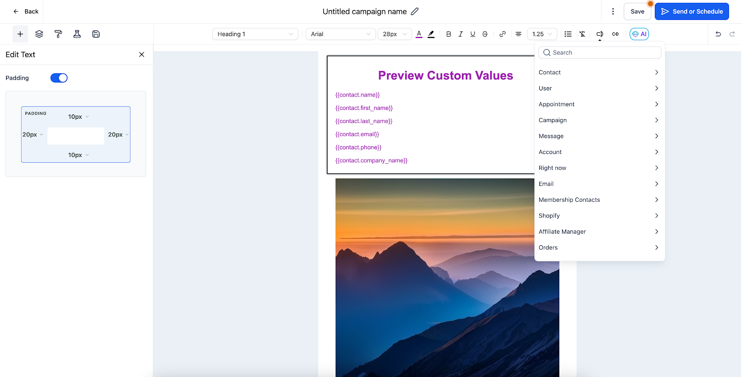Open the Affiliate Manager values submenu
Image resolution: width=742 pixels, height=377 pixels.
click(599, 231)
